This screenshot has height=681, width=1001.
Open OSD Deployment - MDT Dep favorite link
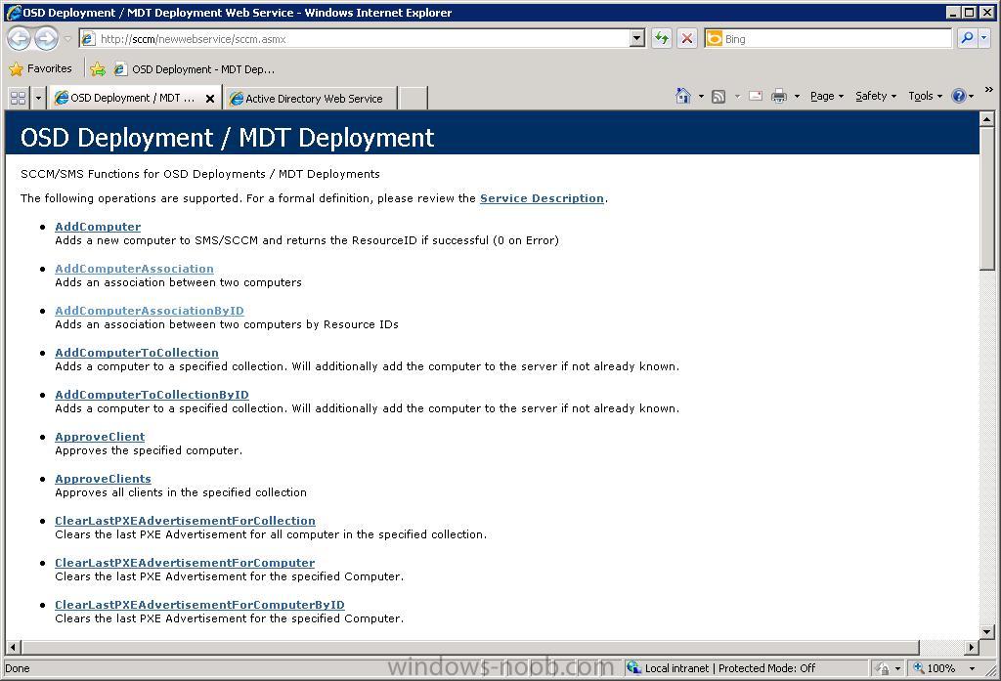click(195, 69)
